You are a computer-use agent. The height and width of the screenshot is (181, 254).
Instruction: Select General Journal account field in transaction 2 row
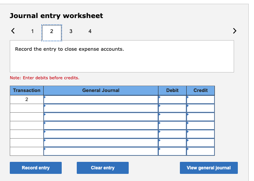(101, 100)
